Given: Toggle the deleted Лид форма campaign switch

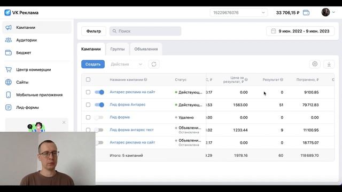Looking at the screenshot, I should point(99,117).
